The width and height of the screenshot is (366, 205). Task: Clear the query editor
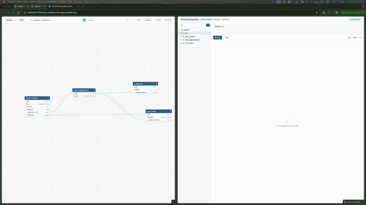coord(226,38)
